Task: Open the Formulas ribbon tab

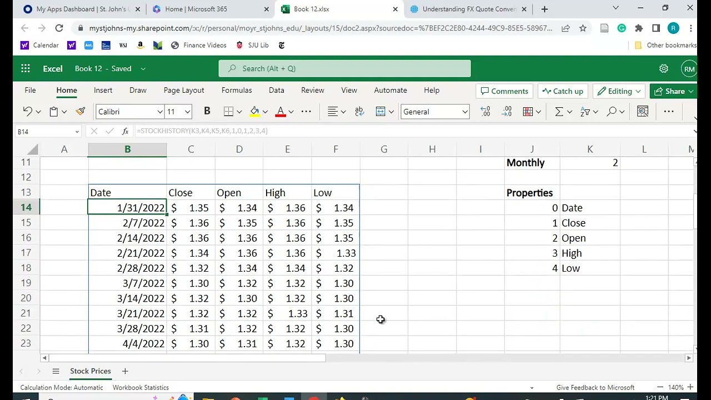Action: tap(237, 90)
